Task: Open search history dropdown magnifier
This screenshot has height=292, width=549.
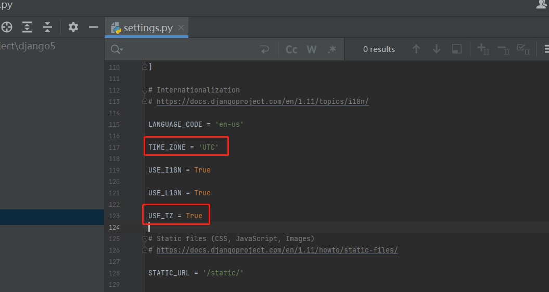Action: click(117, 49)
